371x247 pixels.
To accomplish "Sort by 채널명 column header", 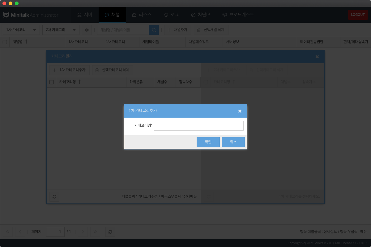I will [37, 42].
